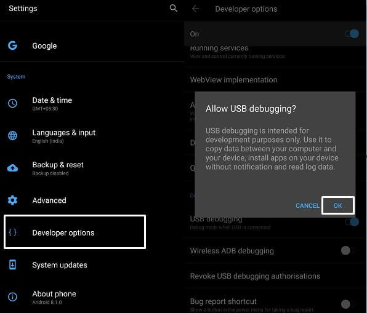
Task: Tap the Wireless ADB debugging label
Action: click(232, 251)
